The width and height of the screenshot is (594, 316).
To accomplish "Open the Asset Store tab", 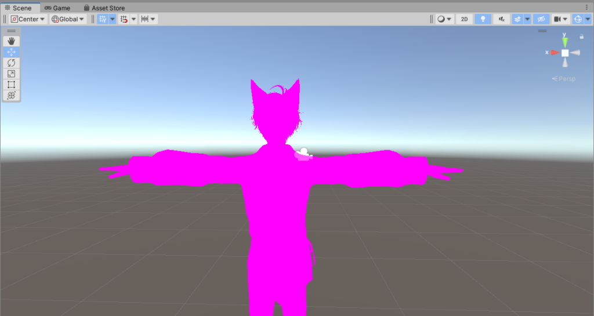I will point(104,8).
